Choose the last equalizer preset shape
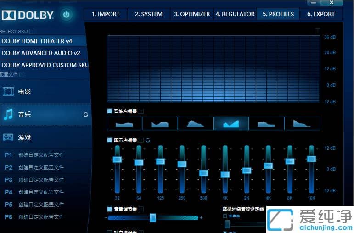The width and height of the screenshot is (354, 233). pos(302,123)
